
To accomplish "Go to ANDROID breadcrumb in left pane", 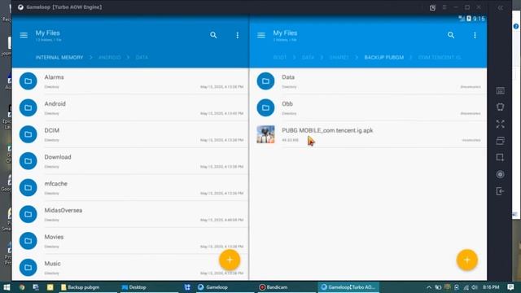I will click(x=110, y=58).
